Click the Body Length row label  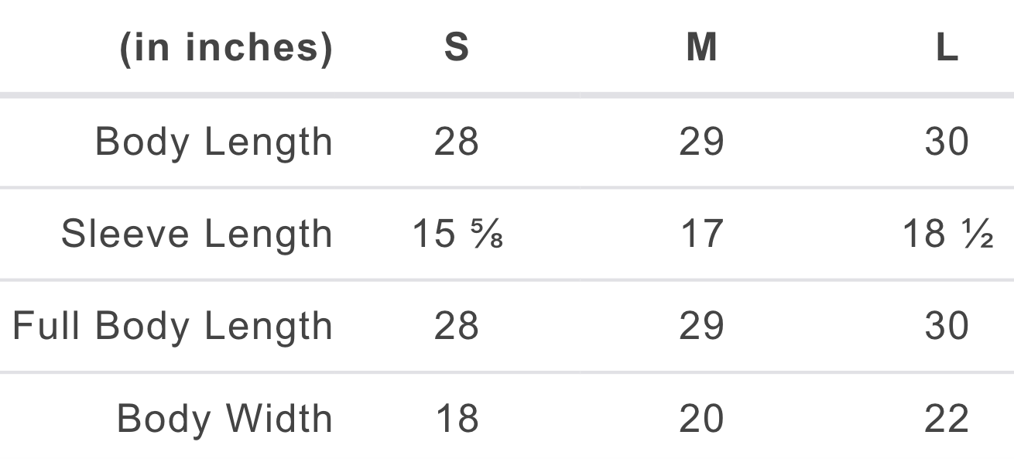pyautogui.click(x=214, y=142)
